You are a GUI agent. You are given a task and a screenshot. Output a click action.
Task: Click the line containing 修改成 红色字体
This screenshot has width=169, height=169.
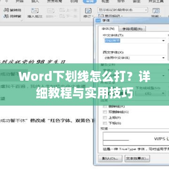coord(46,121)
